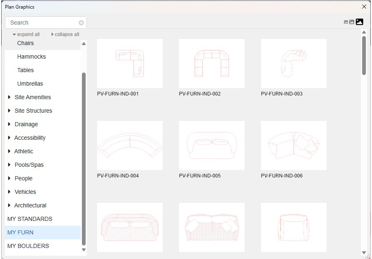Pick the PV-FURN-IND-006 corner chair graphic
This screenshot has height=259, width=372.
(x=293, y=145)
